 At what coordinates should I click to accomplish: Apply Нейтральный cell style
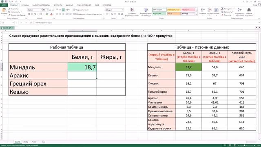click(174, 10)
